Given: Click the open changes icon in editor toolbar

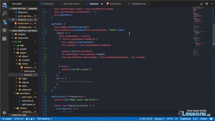Looking at the screenshot, I should 201,4.
